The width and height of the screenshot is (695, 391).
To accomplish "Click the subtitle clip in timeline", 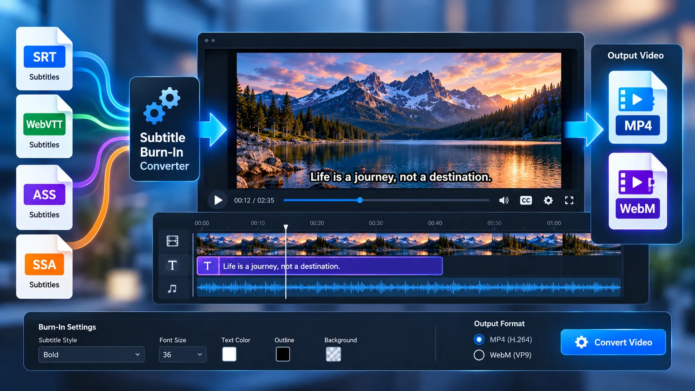I will point(320,266).
